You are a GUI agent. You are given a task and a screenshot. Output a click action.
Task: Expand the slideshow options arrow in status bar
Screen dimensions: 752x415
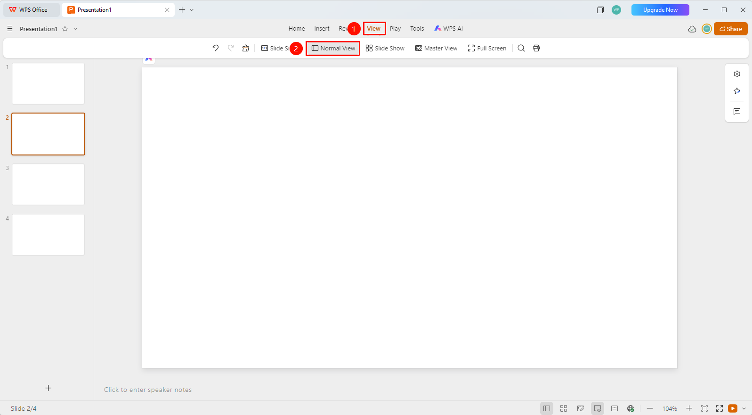pos(744,408)
